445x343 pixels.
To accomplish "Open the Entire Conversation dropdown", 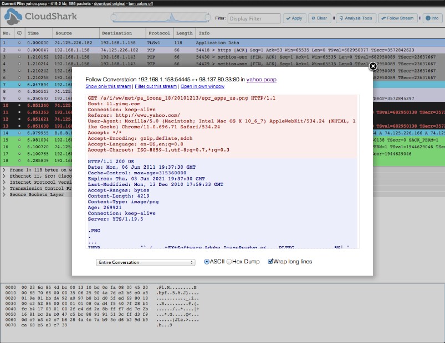I will (145, 262).
